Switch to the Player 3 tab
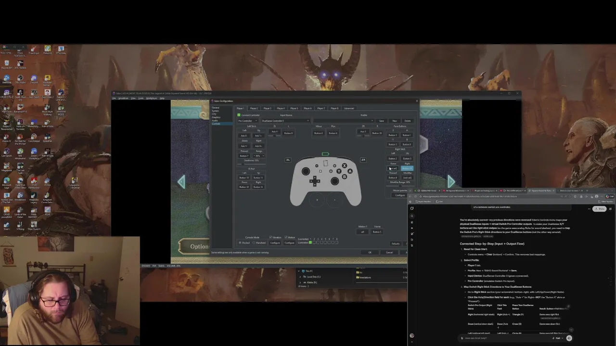Screen dimensions: 616x346 pos(268,108)
